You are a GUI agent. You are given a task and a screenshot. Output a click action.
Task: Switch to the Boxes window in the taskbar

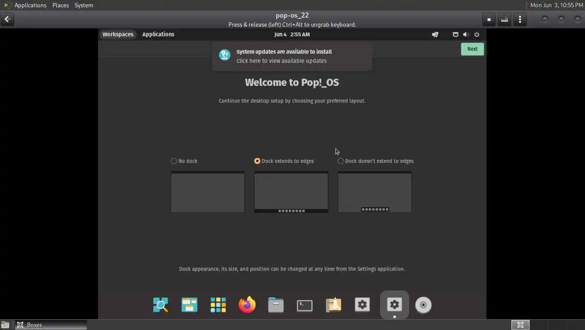click(x=51, y=325)
